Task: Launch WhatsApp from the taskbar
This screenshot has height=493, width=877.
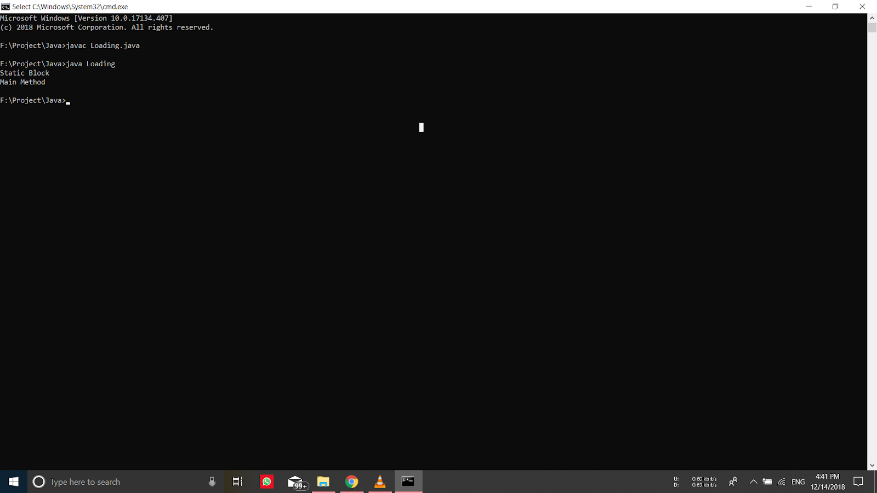Action: pos(267,481)
